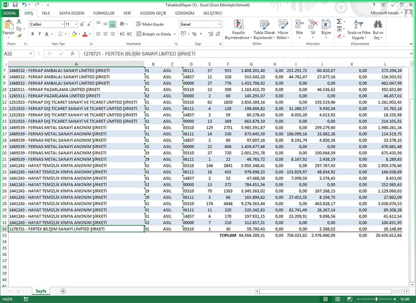416x303 pixels.
Task: Expand the Genel number format dropdown
Action: coord(219,25)
